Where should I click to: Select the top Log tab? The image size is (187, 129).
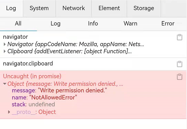point(11,8)
